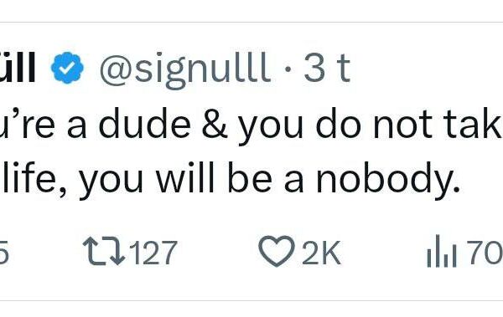
Task: Open view analytics via the bar chart icon
Action: (442, 252)
